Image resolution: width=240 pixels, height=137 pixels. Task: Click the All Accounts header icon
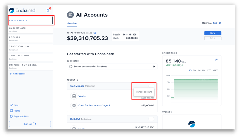click(70, 15)
